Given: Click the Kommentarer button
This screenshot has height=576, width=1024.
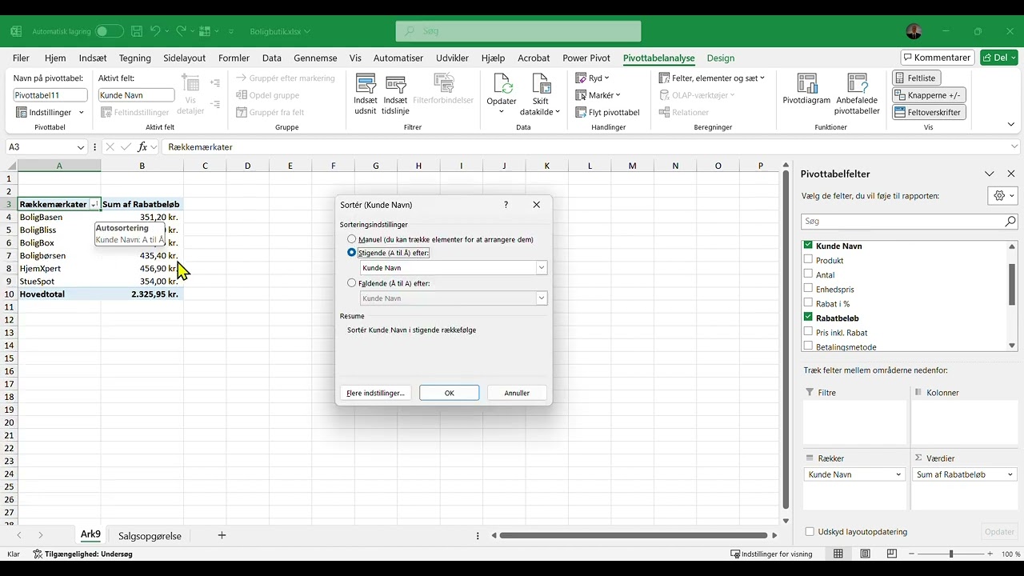Looking at the screenshot, I should tap(937, 58).
